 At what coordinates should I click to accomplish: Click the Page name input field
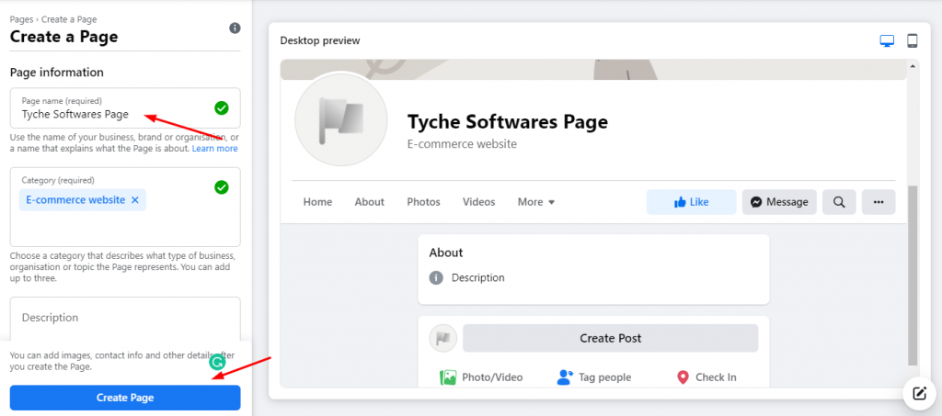tap(125, 107)
